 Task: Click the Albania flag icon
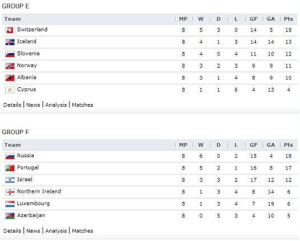10,78
